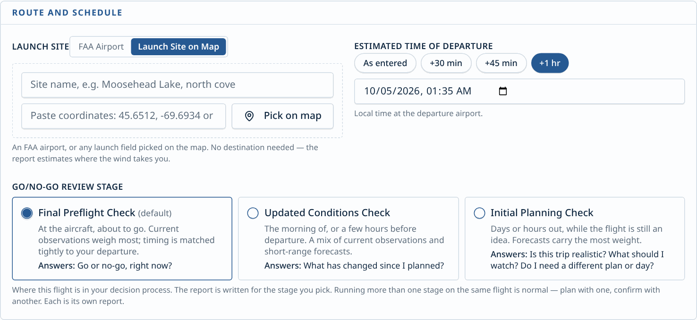Screen dimensions: 697x320
Task: Focus the Site name input field
Action: (x=178, y=85)
